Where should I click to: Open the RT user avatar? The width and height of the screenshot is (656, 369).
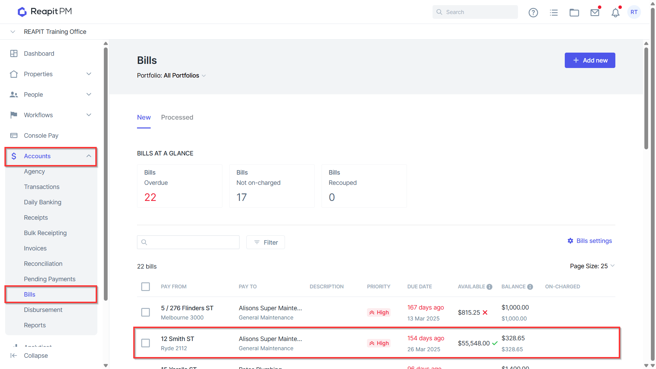click(634, 12)
